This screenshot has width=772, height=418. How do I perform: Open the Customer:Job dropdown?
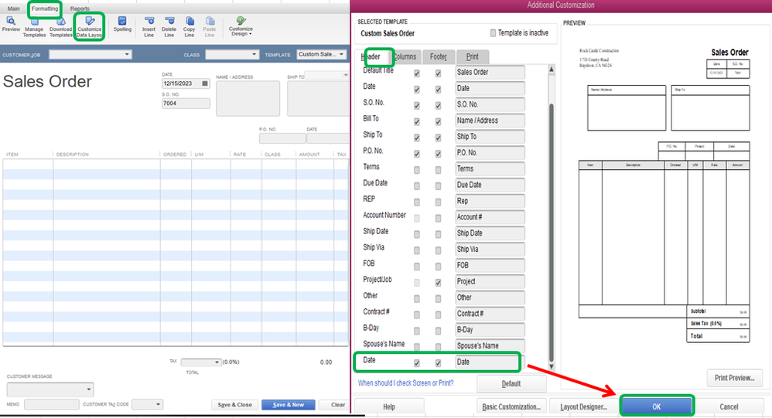click(90, 55)
